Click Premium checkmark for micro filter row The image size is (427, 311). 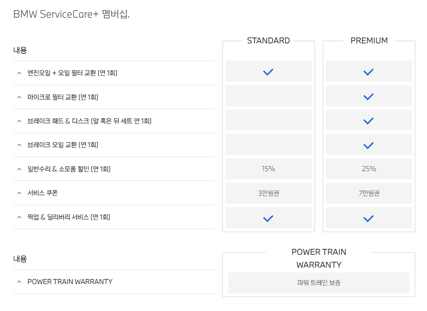[368, 97]
